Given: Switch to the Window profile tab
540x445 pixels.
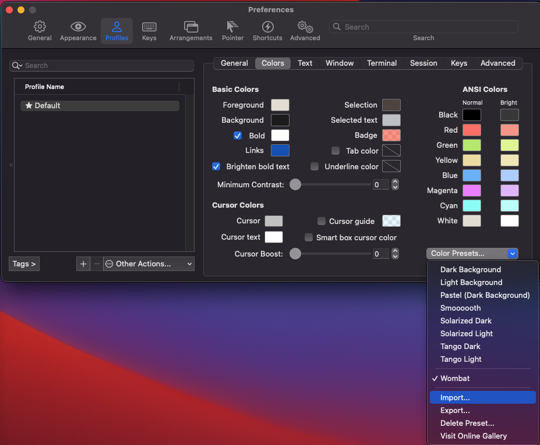Looking at the screenshot, I should click(340, 63).
